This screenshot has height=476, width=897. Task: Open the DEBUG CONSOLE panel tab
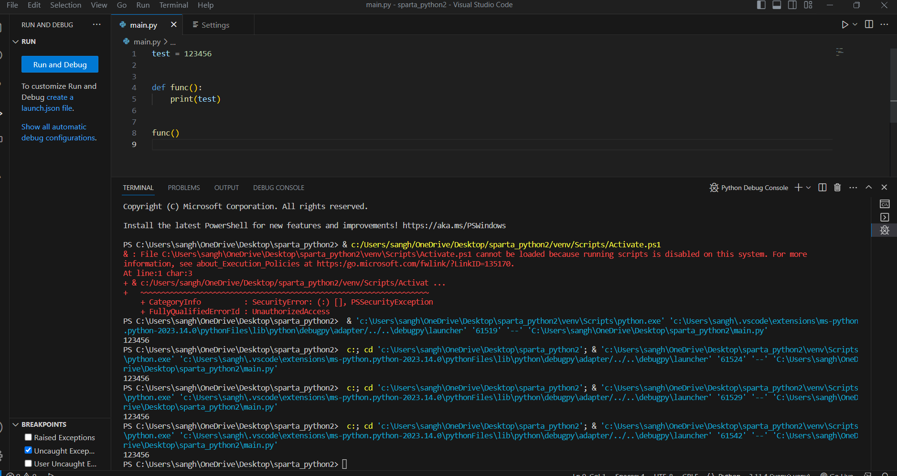[x=278, y=188]
